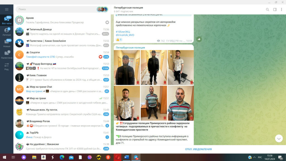Click the thumbs-up reaction on post

click(x=119, y=40)
